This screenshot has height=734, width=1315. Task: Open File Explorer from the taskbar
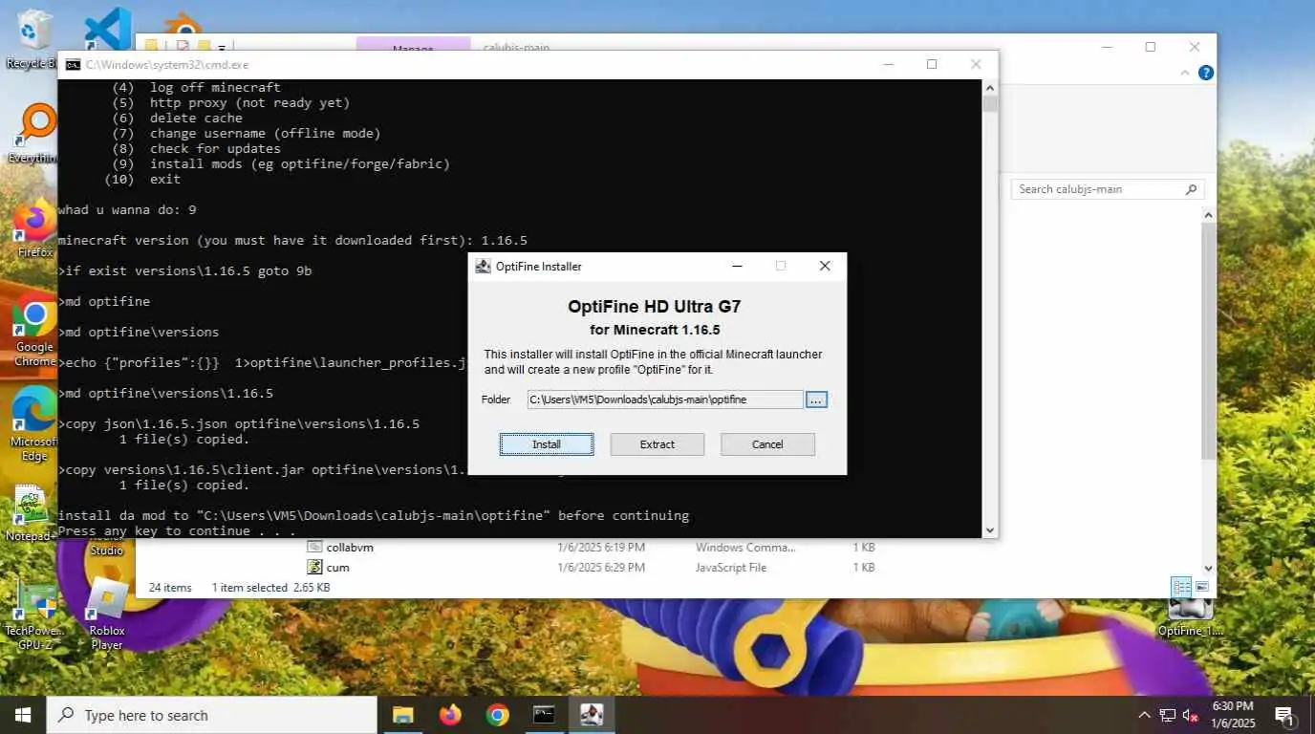click(x=402, y=715)
